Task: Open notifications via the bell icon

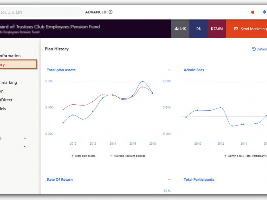Action: [264, 12]
